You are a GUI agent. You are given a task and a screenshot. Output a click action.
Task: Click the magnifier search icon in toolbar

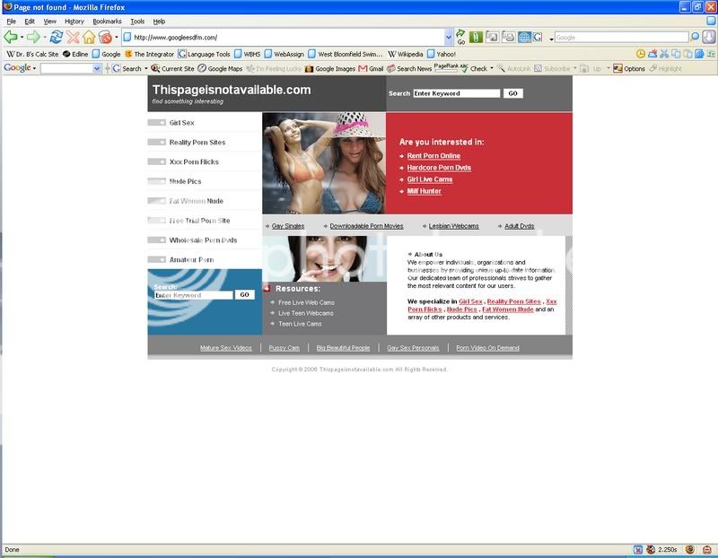coord(695,37)
